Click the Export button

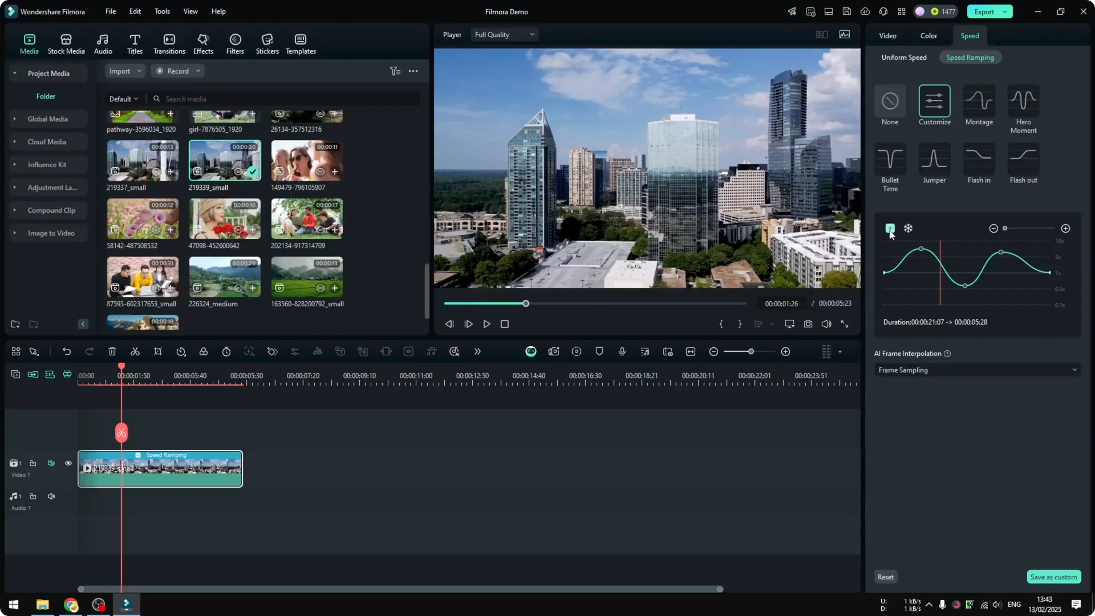[983, 11]
